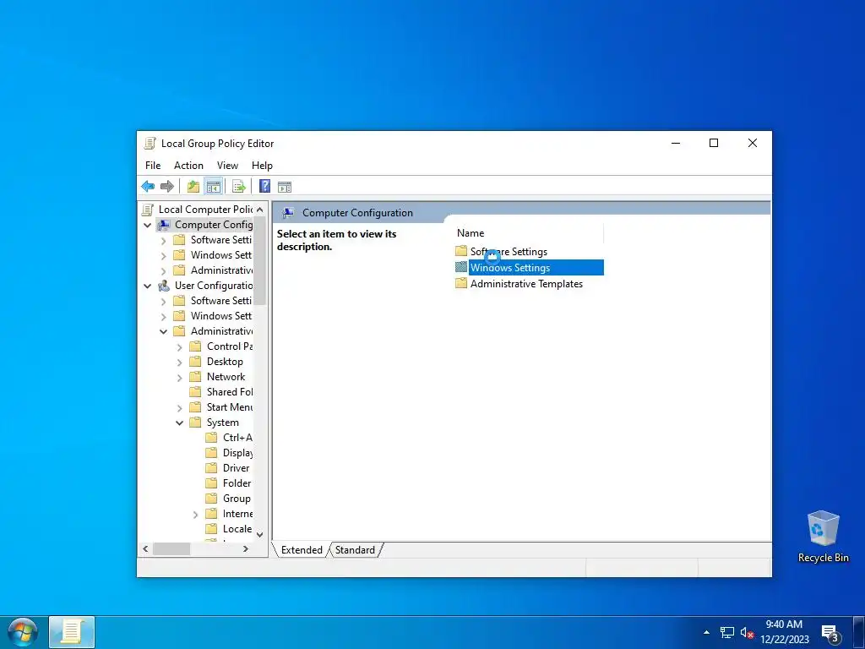
Task: Toggle the Show/Hide Console Tree icon
Action: click(x=214, y=187)
